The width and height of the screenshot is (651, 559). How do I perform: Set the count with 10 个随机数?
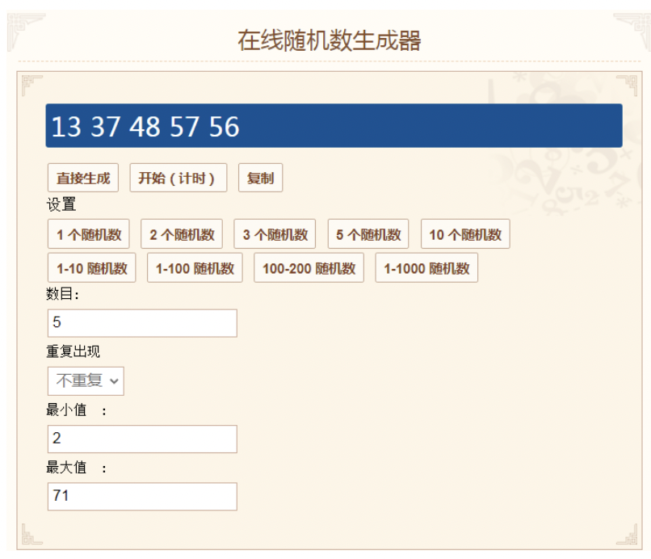[465, 234]
